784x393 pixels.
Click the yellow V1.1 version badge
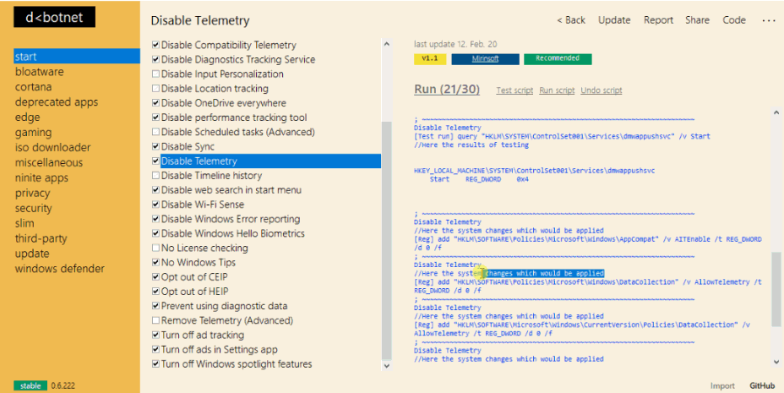click(x=430, y=59)
